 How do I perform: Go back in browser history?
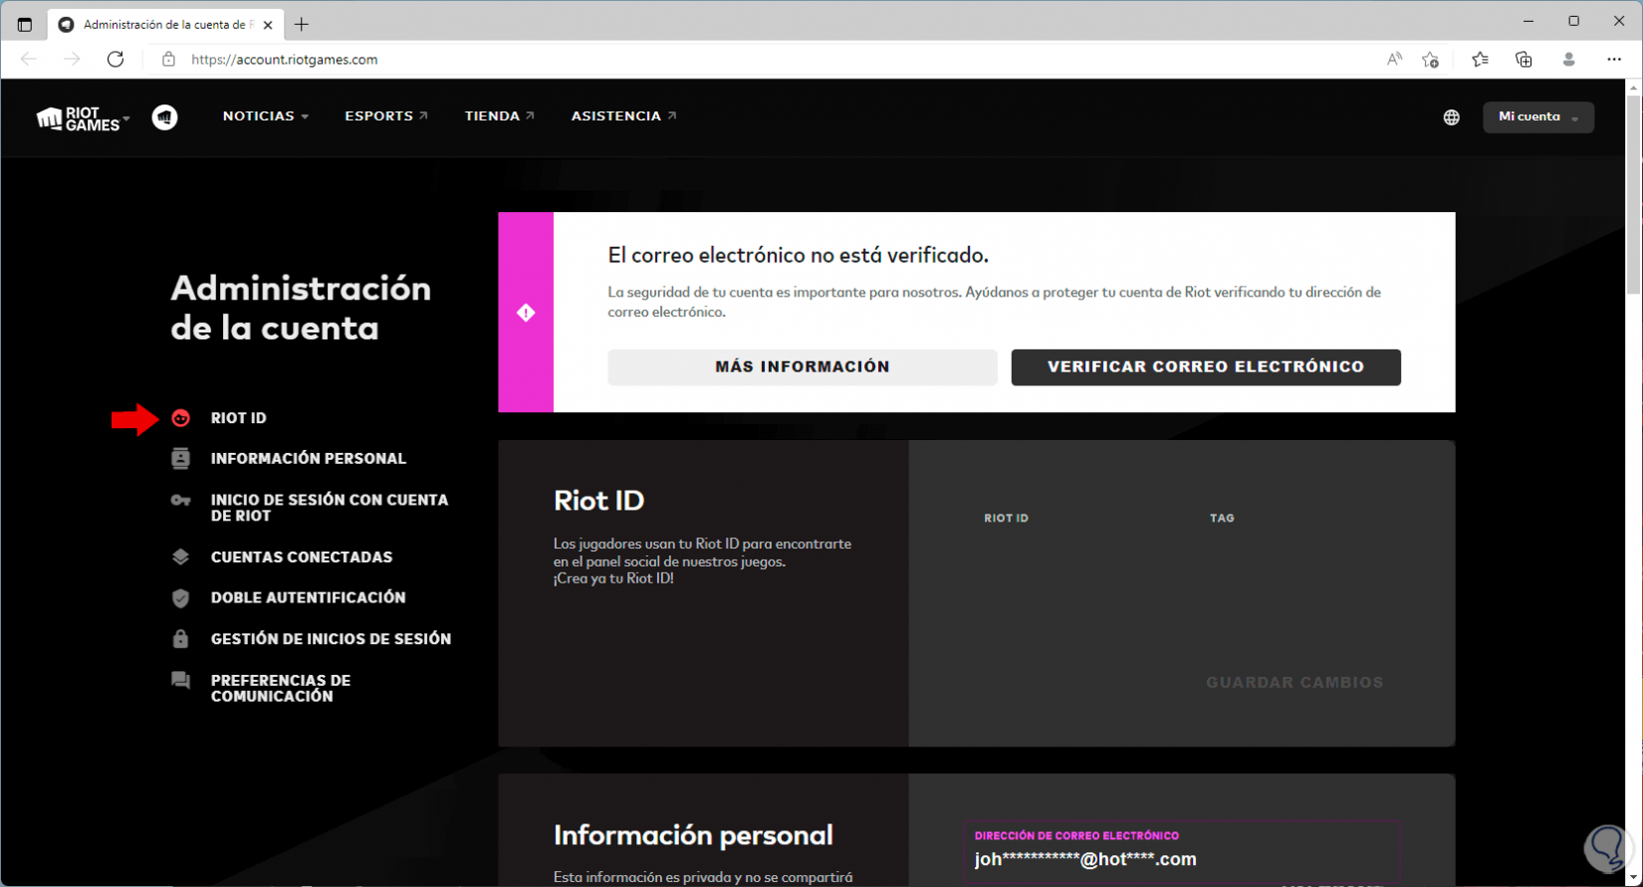coord(29,59)
